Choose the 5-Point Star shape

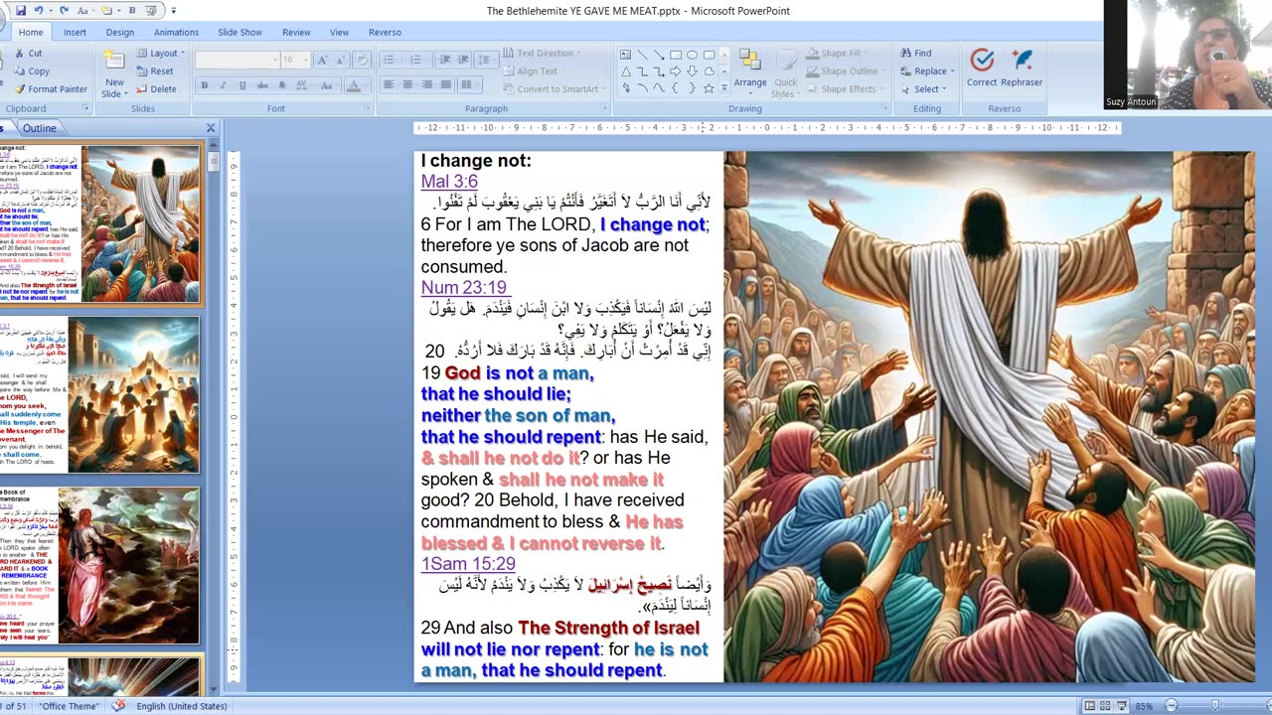(x=709, y=88)
